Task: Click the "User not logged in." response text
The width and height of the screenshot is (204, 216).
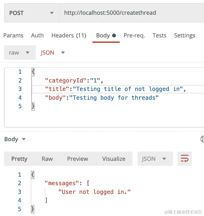Action: pos(94,192)
